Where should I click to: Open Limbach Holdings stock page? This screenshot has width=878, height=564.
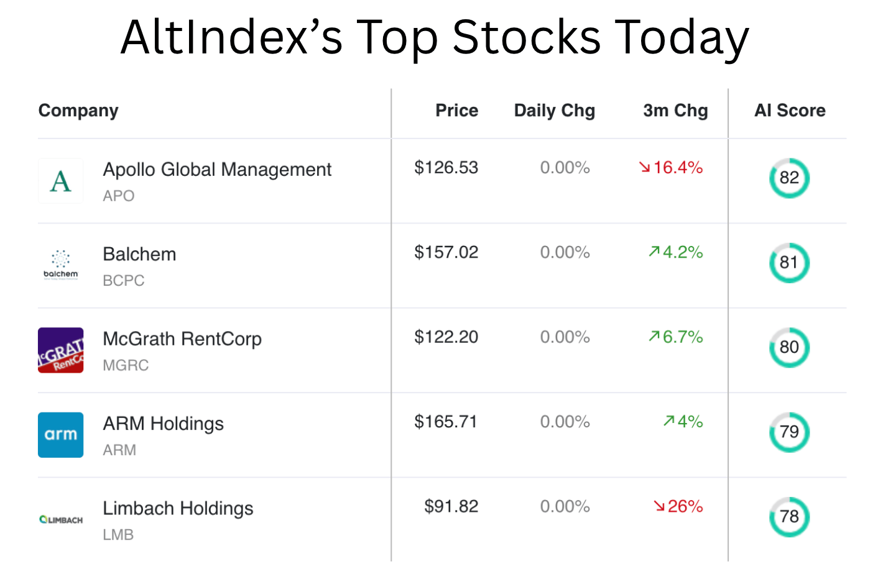178,508
